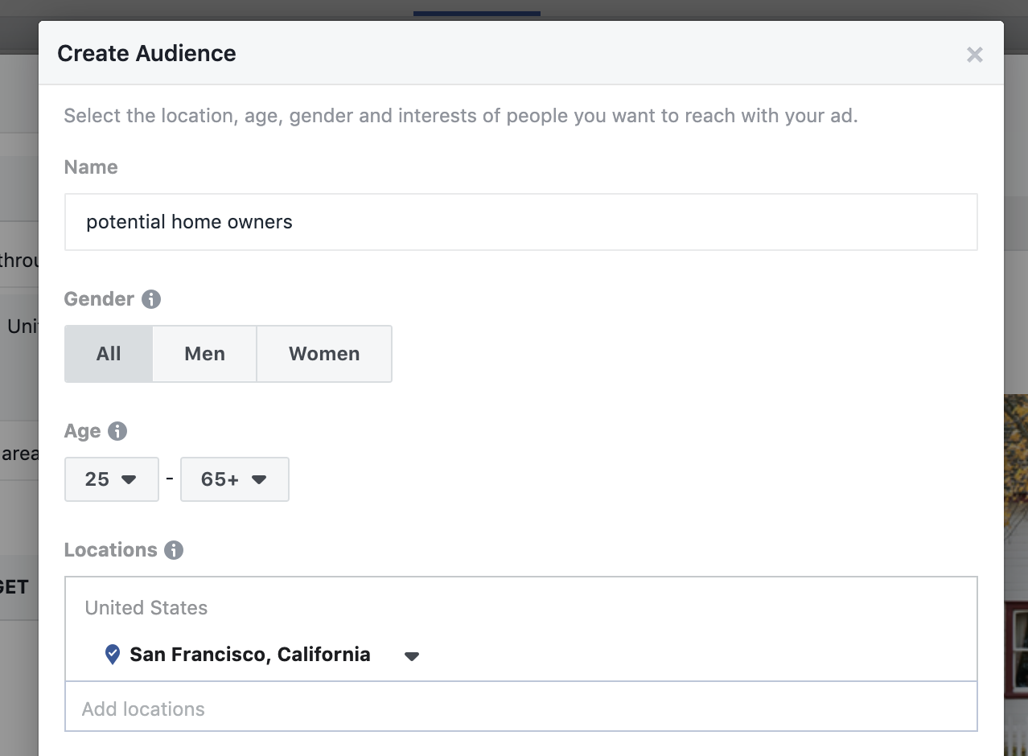
Task: Expand the San Francisco location options arrow
Action: (x=412, y=656)
